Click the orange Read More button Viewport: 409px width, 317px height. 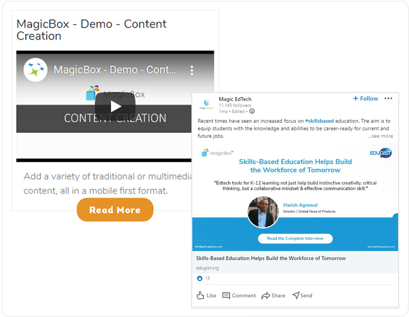pyautogui.click(x=115, y=210)
